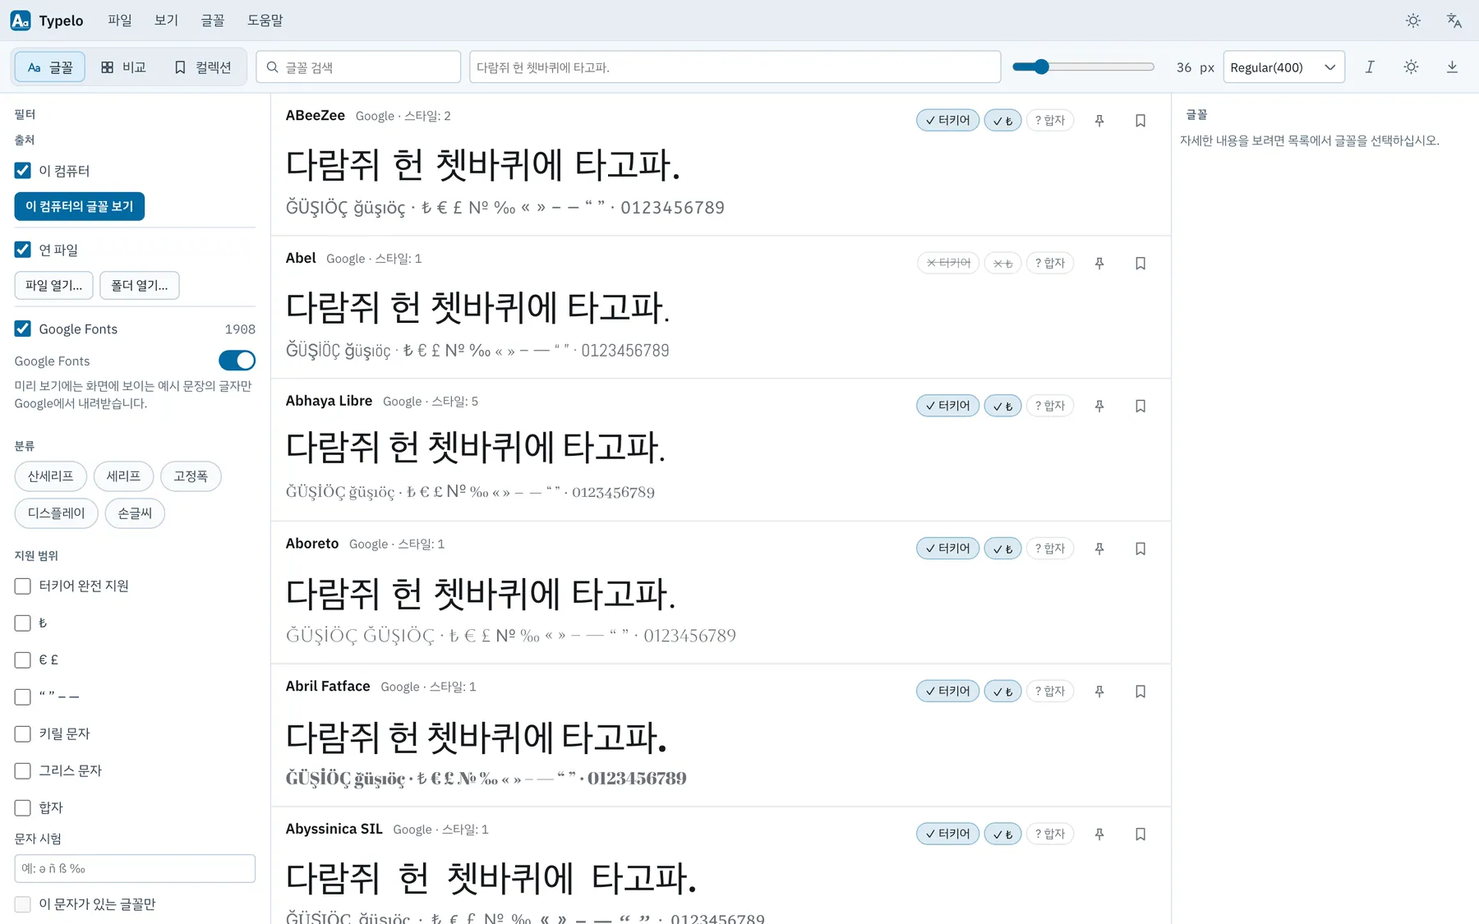Bookmark the ABeeZee font
1479x924 pixels.
[x=1140, y=121]
